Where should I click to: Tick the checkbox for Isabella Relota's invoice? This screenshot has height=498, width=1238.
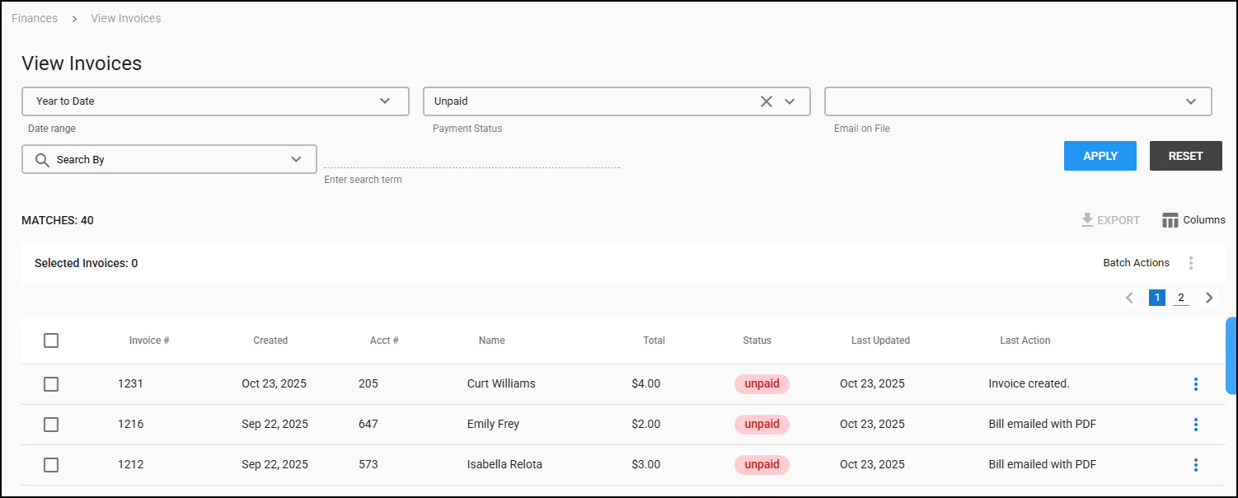coord(51,465)
